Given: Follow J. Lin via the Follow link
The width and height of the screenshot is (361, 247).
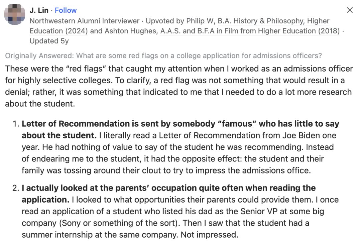Looking at the screenshot, I should pos(66,10).
